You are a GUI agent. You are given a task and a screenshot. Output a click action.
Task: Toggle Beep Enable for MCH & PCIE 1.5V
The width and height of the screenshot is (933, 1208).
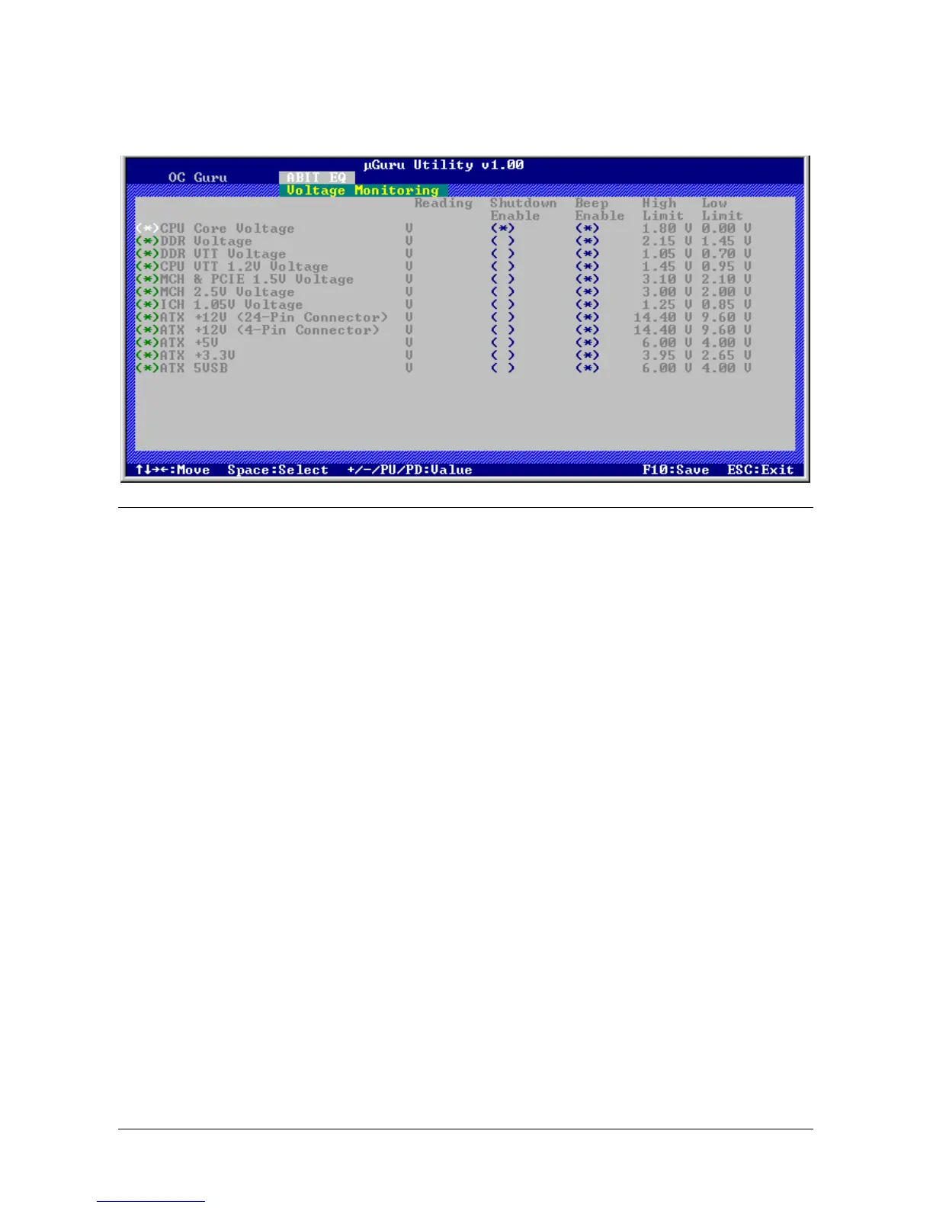[x=587, y=279]
